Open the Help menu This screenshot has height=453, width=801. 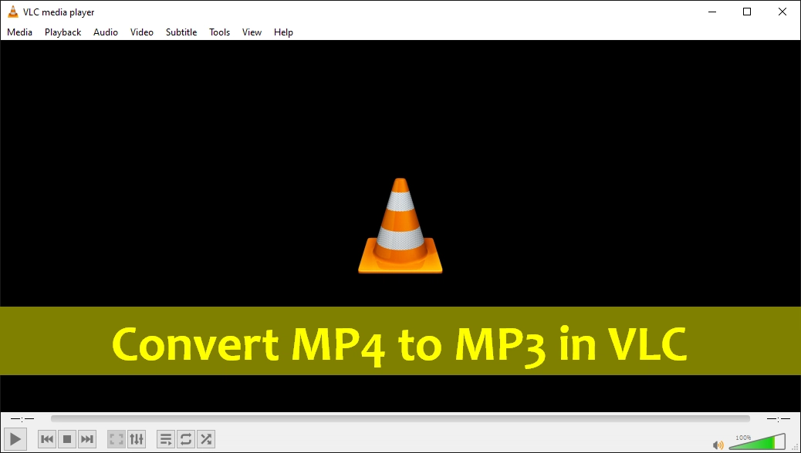coord(283,32)
